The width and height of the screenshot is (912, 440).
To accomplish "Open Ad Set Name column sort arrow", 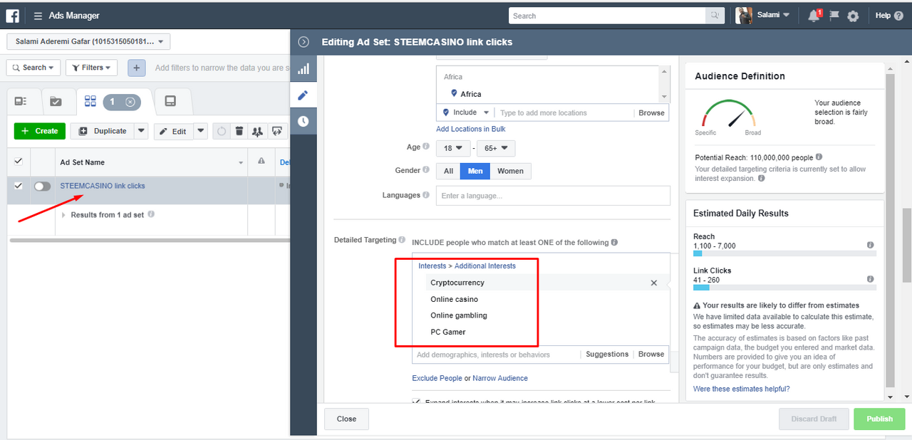I will 240,163.
